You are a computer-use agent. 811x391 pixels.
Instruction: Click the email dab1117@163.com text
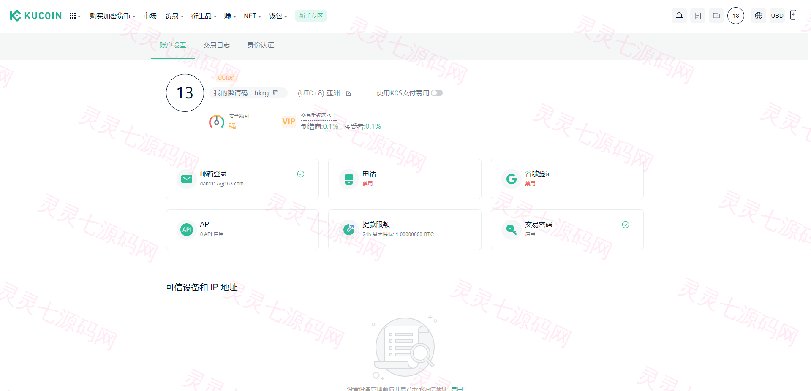222,184
